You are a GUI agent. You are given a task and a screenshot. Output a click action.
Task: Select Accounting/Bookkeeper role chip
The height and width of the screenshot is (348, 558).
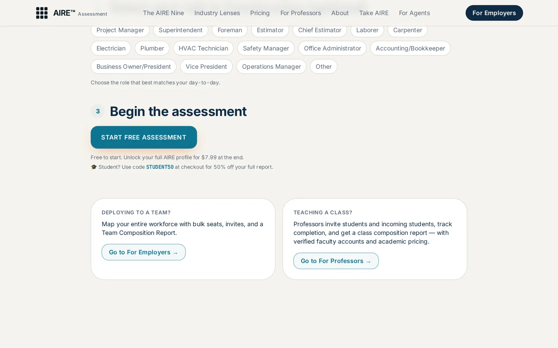(x=410, y=48)
